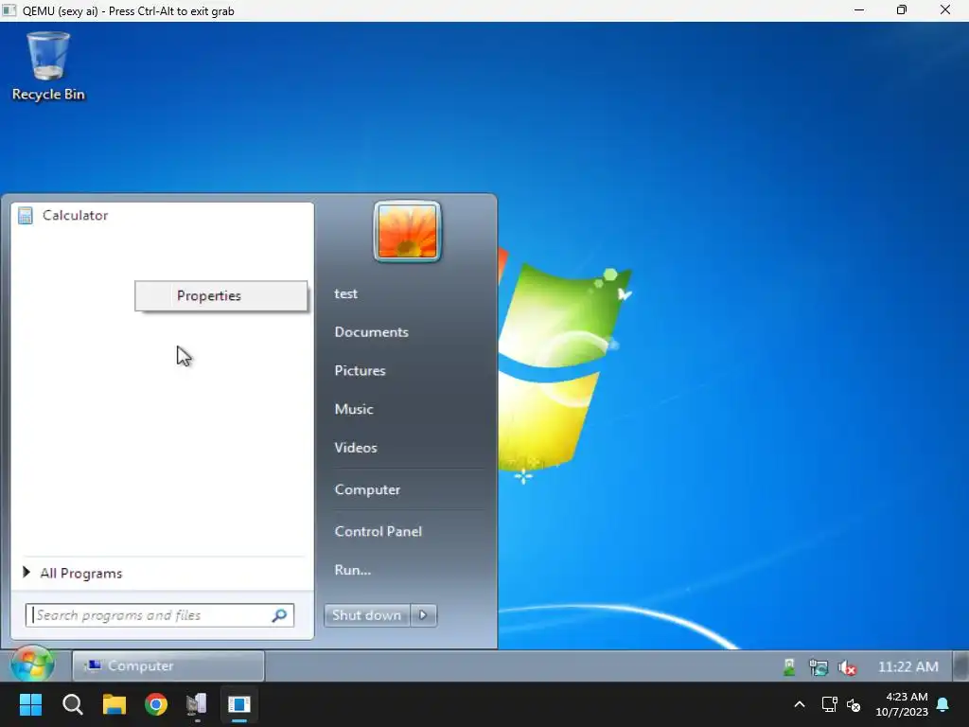Screen dimensions: 969x727
Task: Click the Shut down button
Action: (x=366, y=615)
